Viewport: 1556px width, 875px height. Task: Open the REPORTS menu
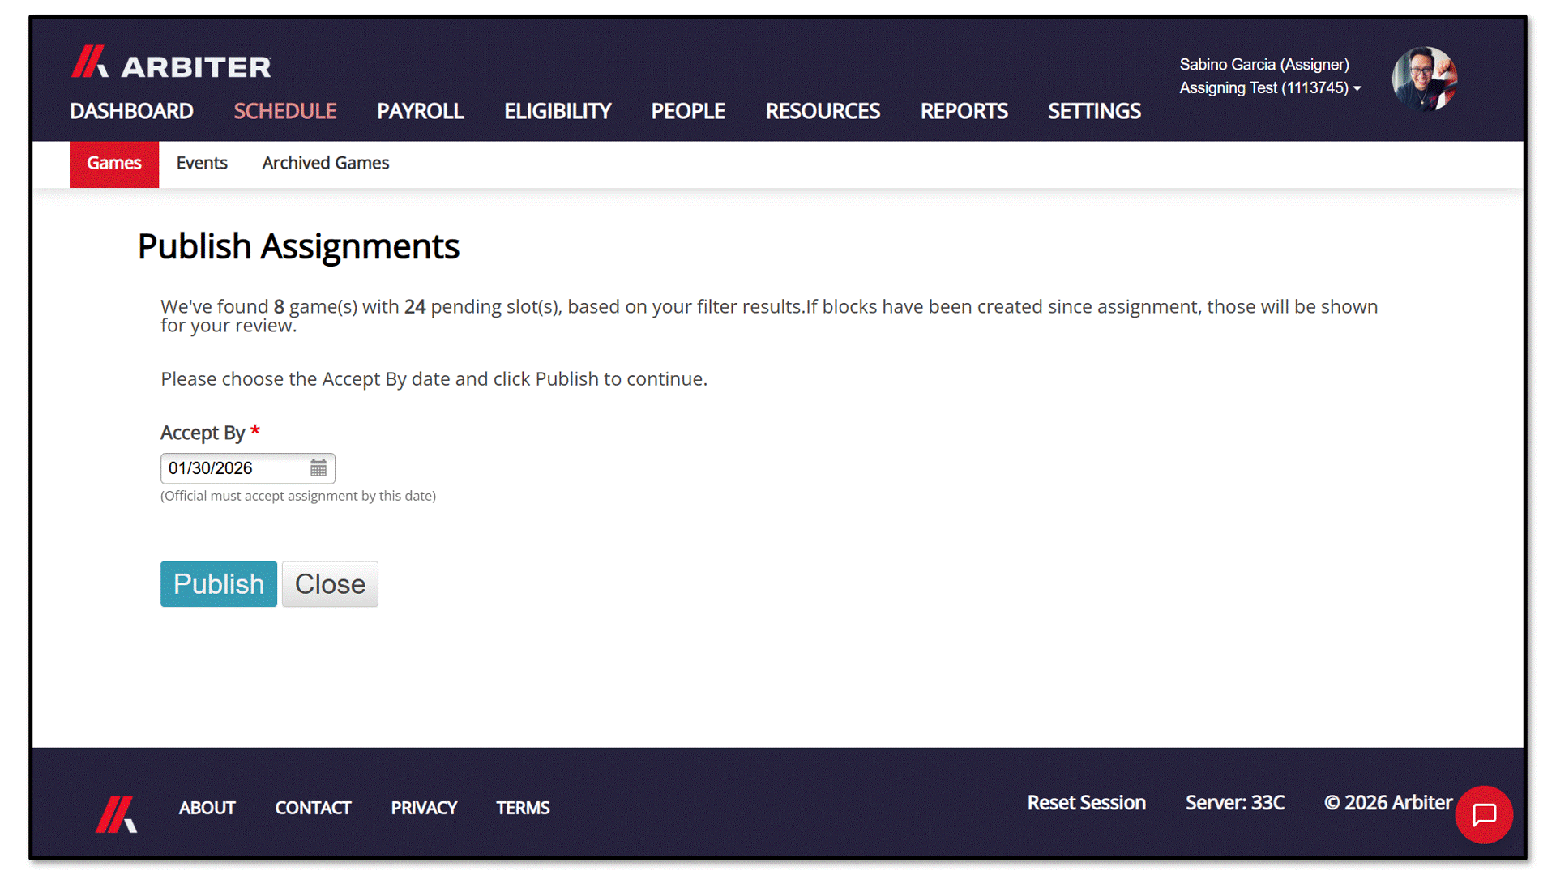pos(964,111)
